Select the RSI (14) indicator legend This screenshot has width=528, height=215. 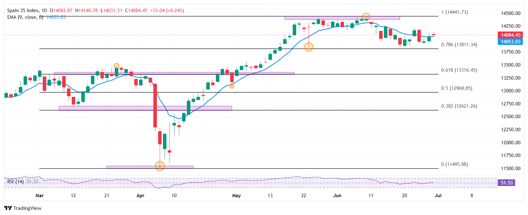15,182
